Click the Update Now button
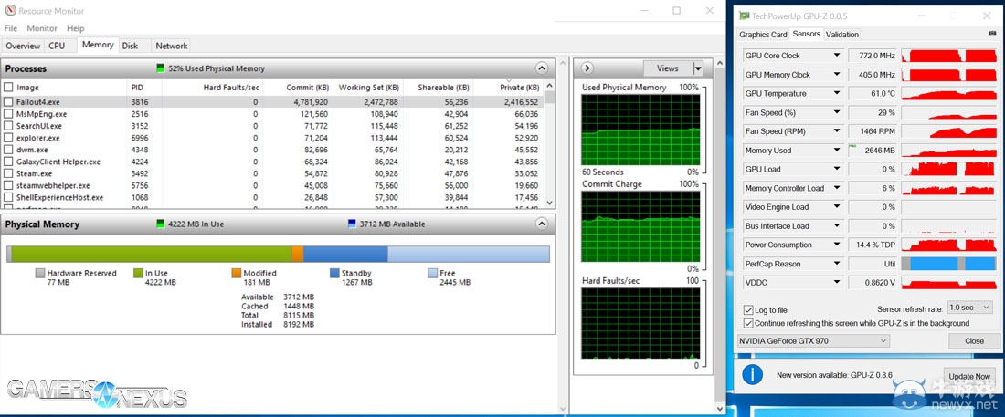Viewport: 1005px width, 417px height. pyautogui.click(x=969, y=376)
